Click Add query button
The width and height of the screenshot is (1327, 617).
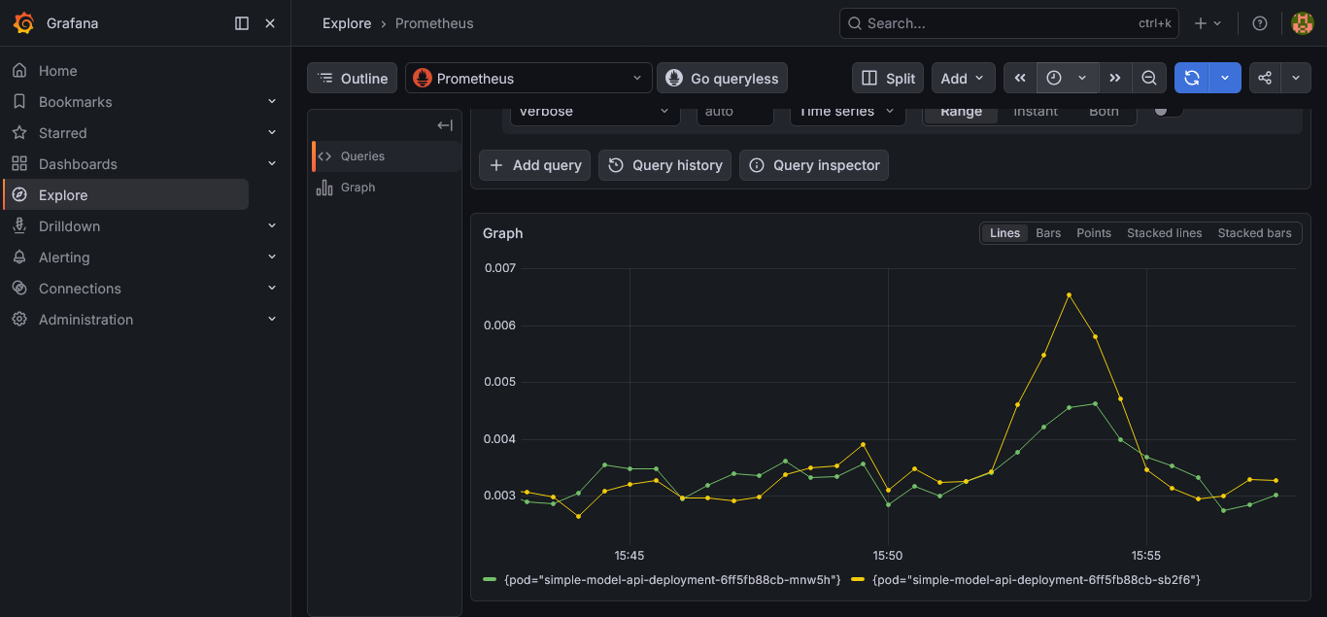coord(534,165)
